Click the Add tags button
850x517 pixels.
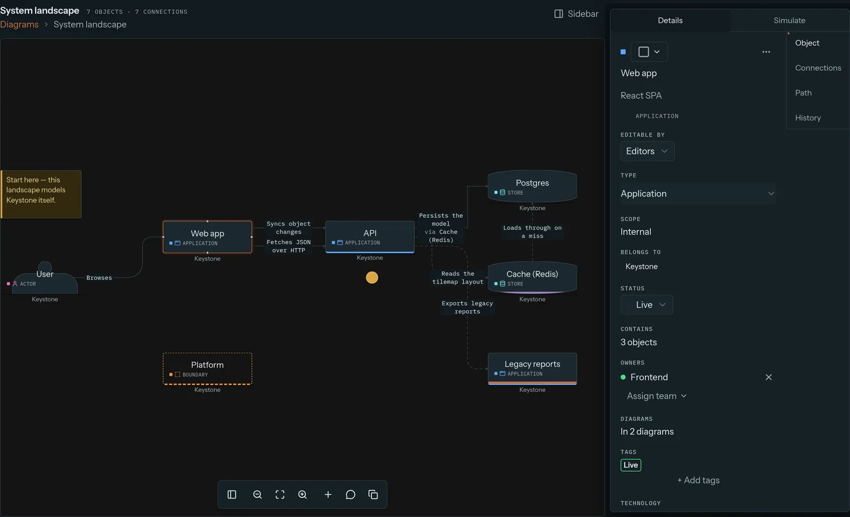(x=698, y=480)
